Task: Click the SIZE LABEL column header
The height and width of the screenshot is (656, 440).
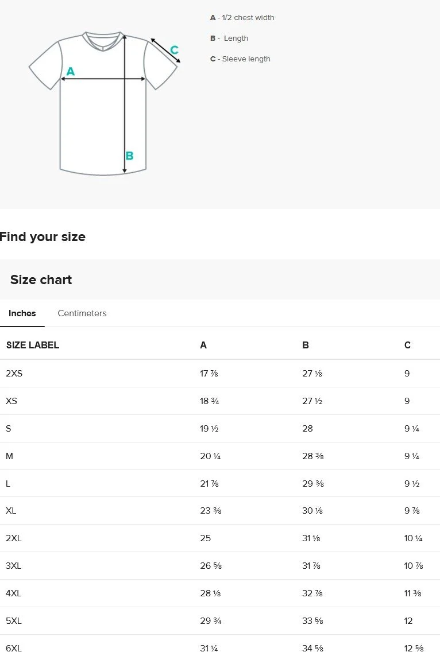Action: coord(33,345)
